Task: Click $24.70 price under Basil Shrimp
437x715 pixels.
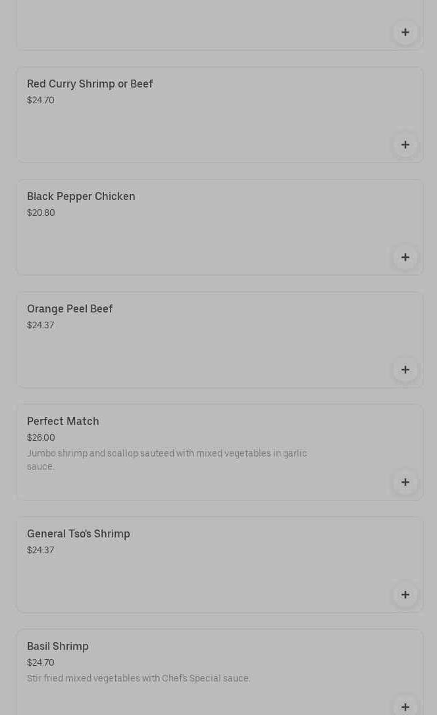Action: click(40, 662)
